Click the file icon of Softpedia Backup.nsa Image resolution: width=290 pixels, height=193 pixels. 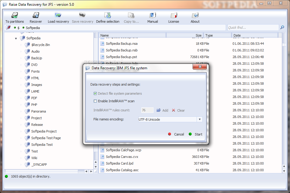pyautogui.click(x=102, y=44)
